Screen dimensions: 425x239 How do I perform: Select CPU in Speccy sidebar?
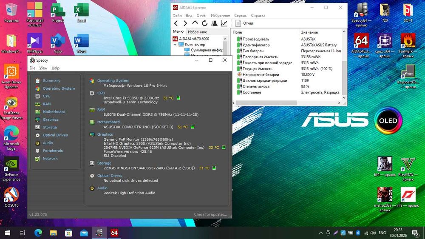click(46, 96)
